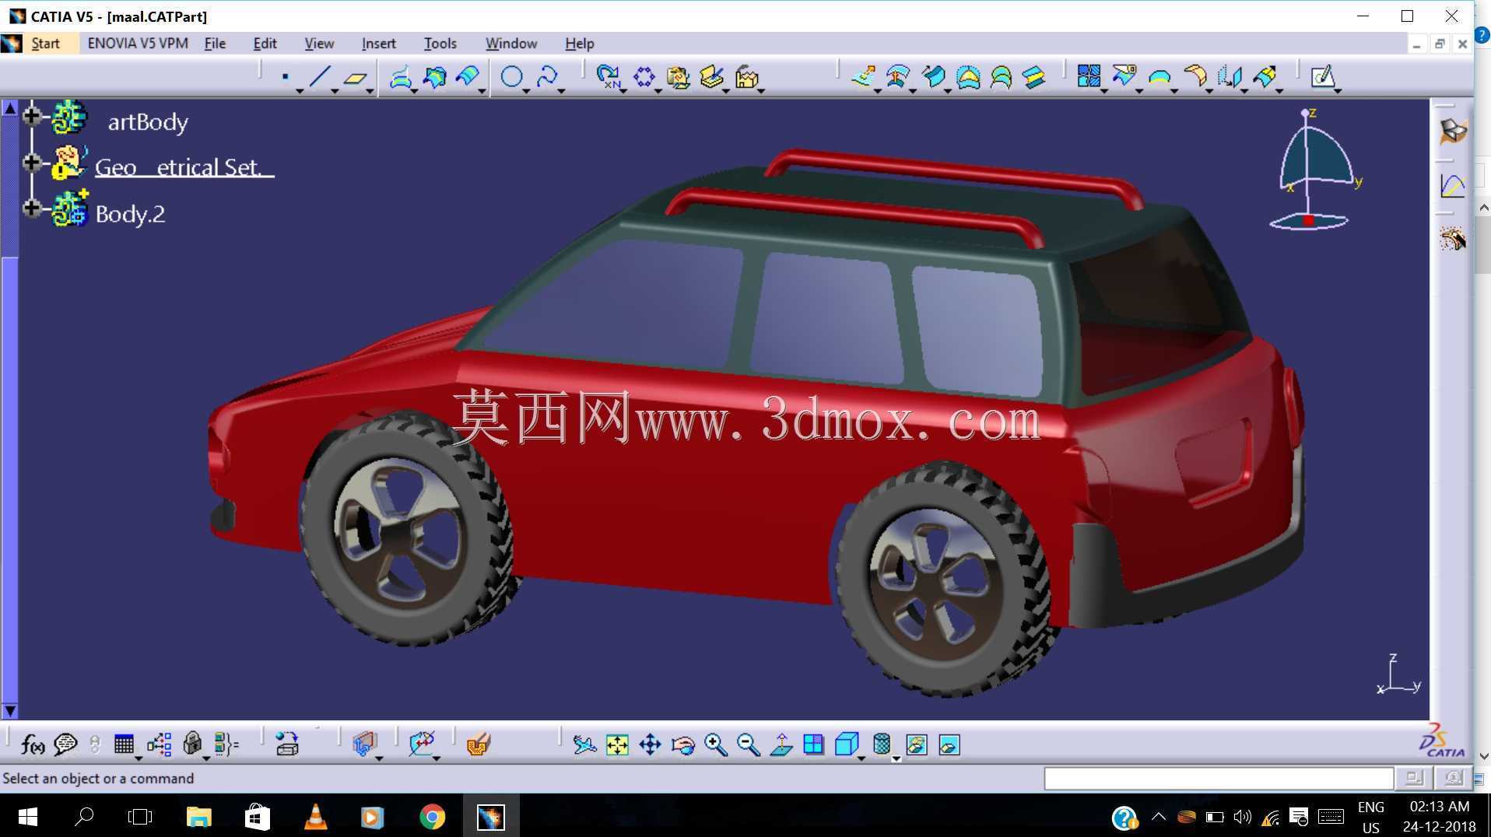The image size is (1491, 837).
Task: Click the Isometric View cube icon
Action: point(846,744)
